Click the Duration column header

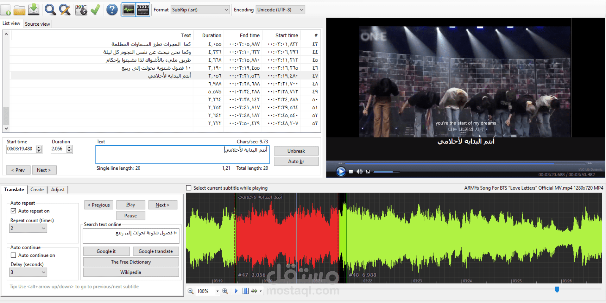pos(208,35)
